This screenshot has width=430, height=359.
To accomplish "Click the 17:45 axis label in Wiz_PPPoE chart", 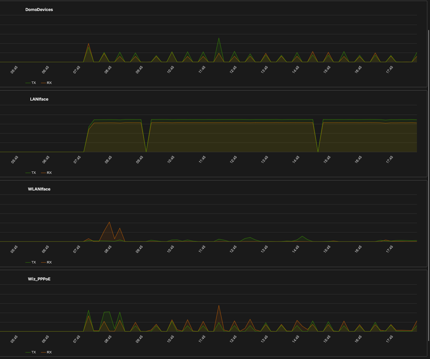I will click(389, 339).
